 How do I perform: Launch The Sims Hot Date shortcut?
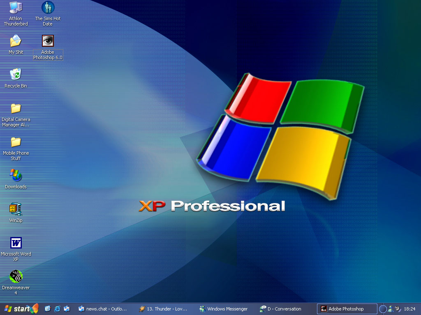tap(48, 7)
